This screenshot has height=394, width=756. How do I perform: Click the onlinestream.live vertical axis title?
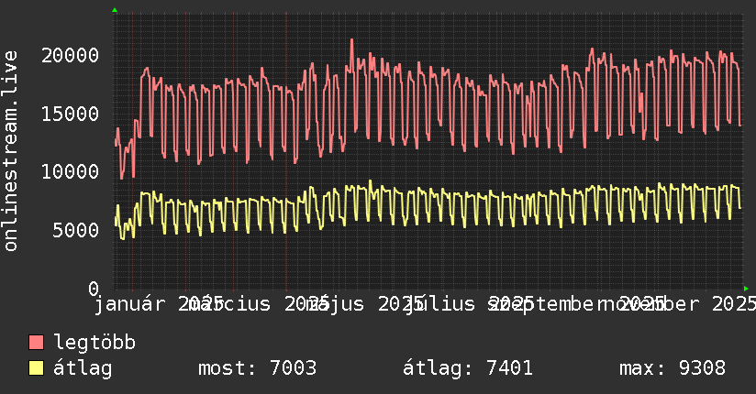10,151
